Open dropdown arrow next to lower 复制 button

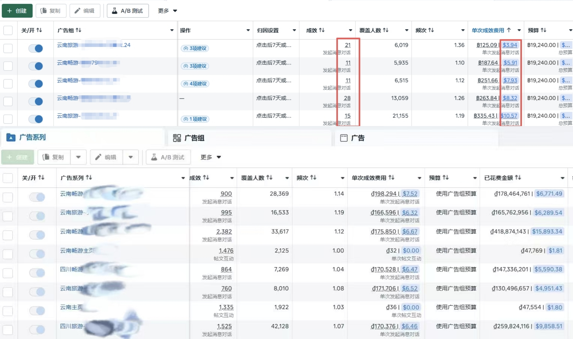[x=78, y=157]
